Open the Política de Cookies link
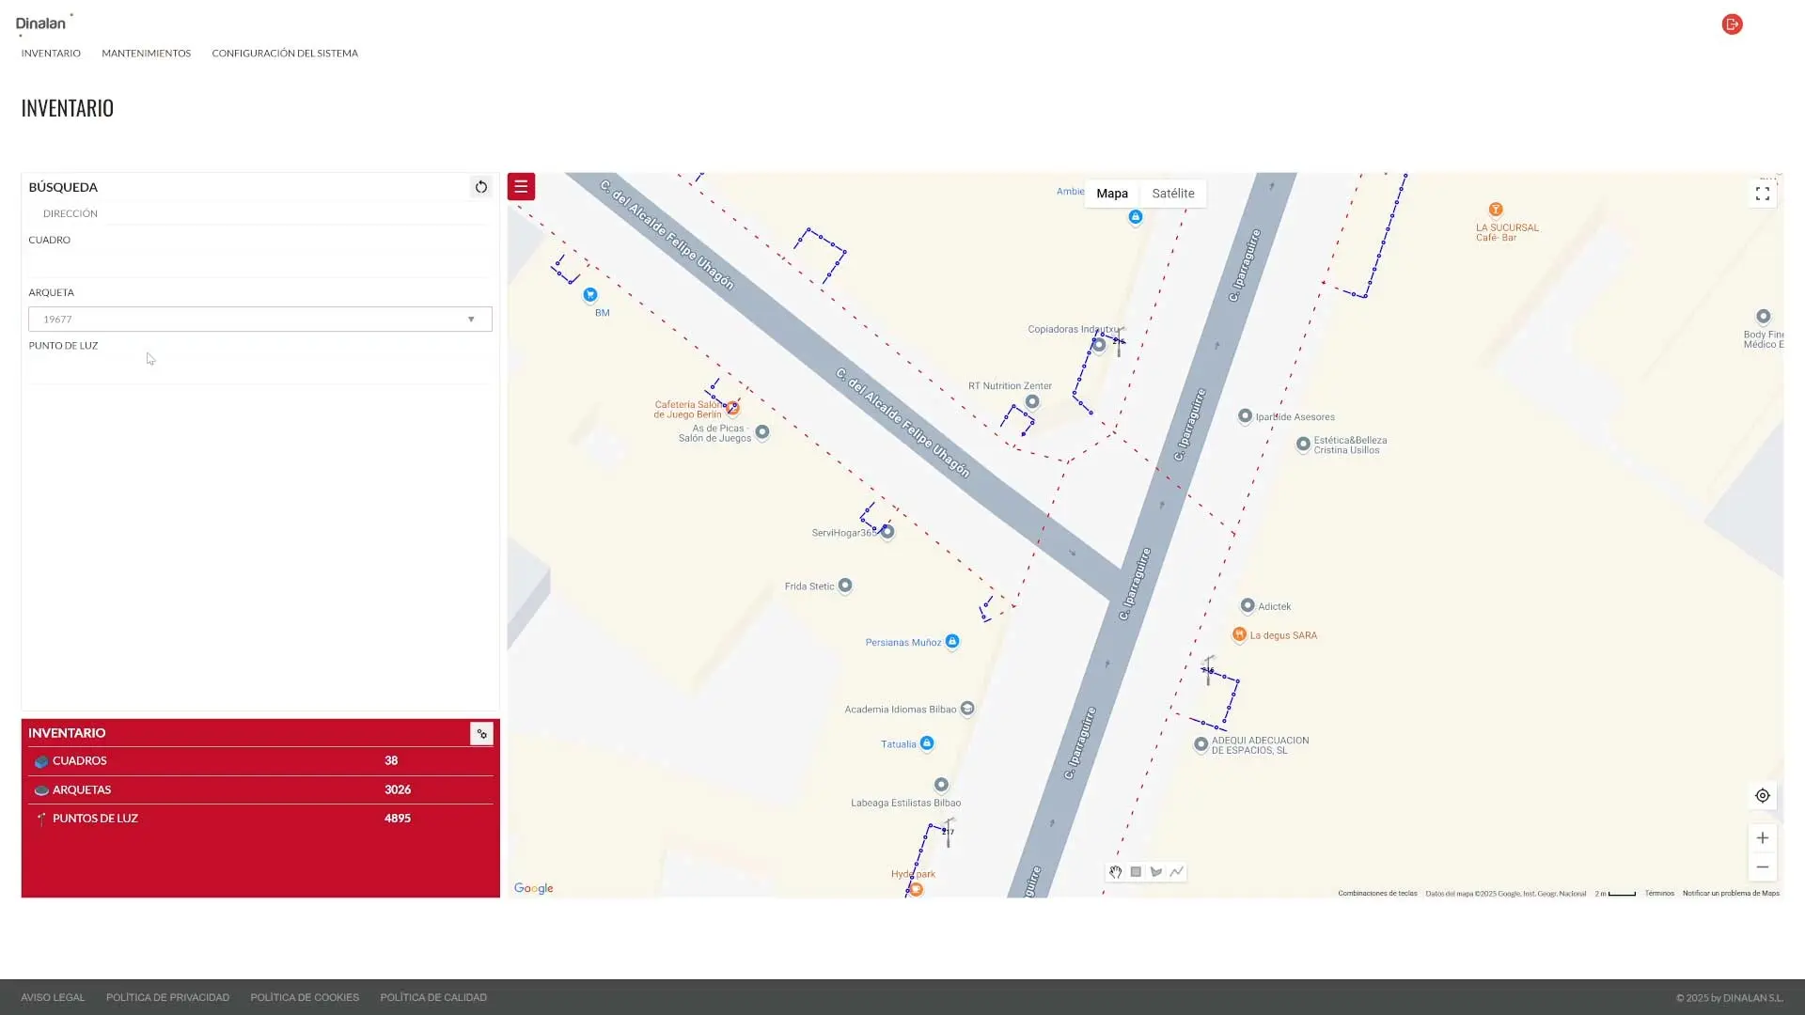Viewport: 1805px width, 1015px height. click(305, 997)
